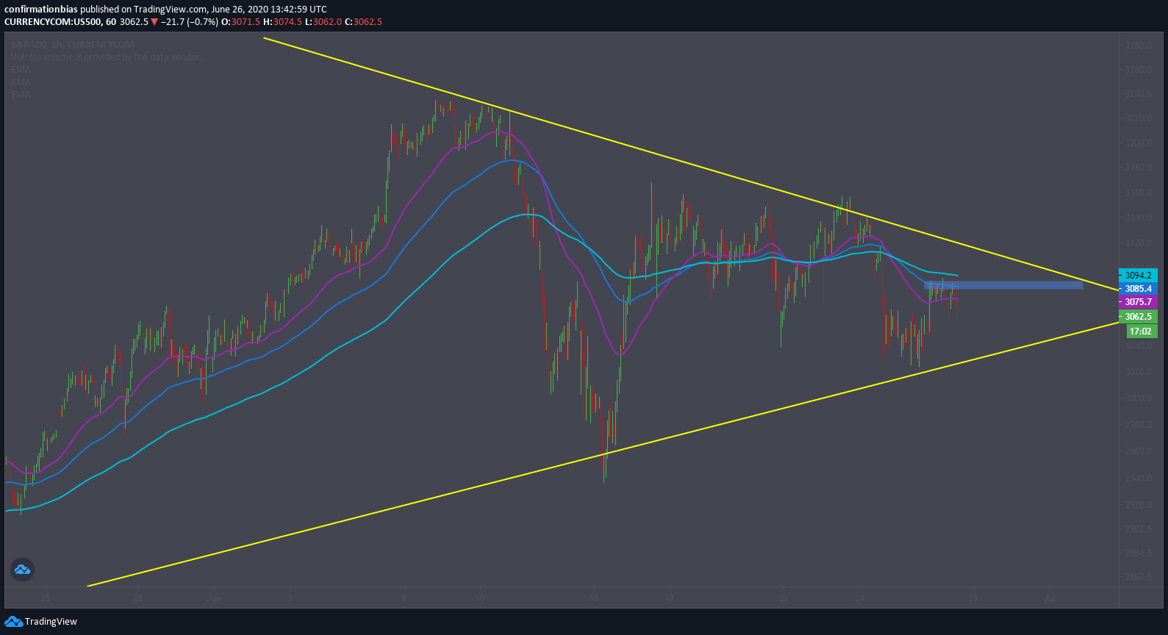Click the 3260.0 price axis label

coord(1138,71)
